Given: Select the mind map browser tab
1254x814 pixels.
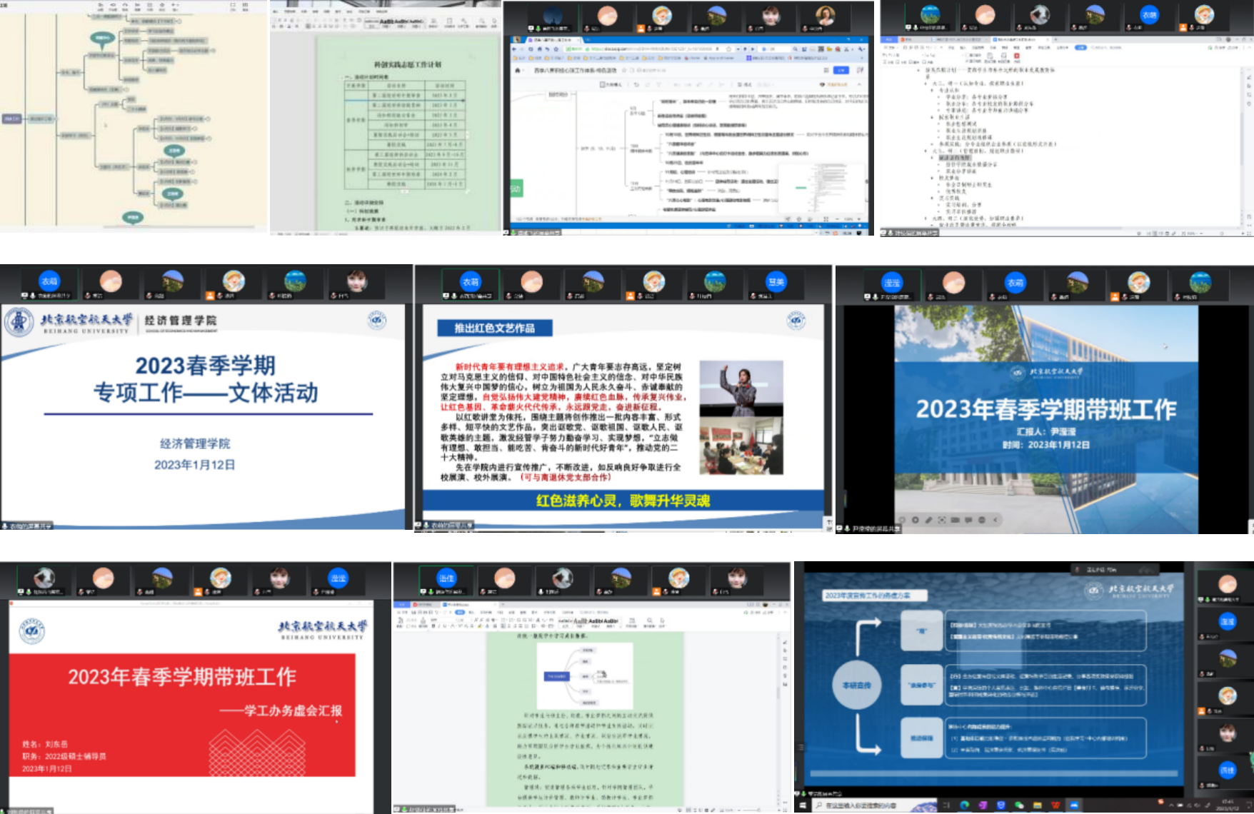Looking at the screenshot, I should (553, 40).
